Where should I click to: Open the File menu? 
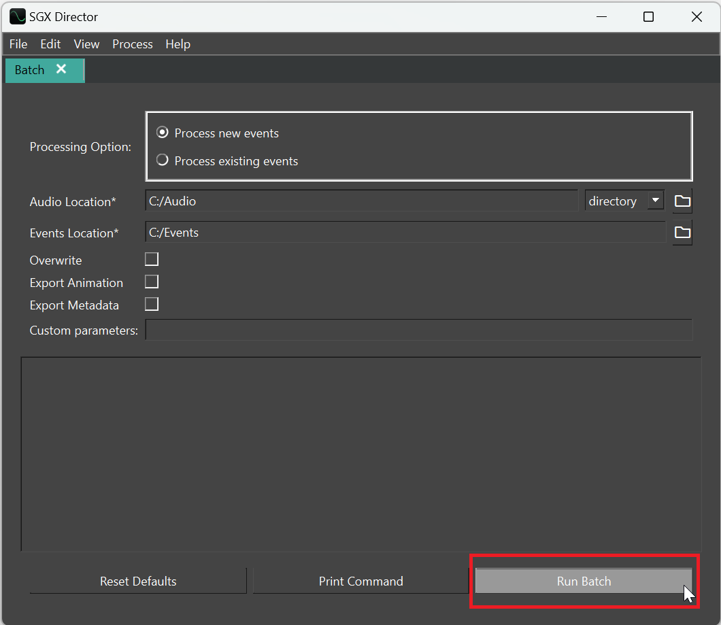coord(18,44)
